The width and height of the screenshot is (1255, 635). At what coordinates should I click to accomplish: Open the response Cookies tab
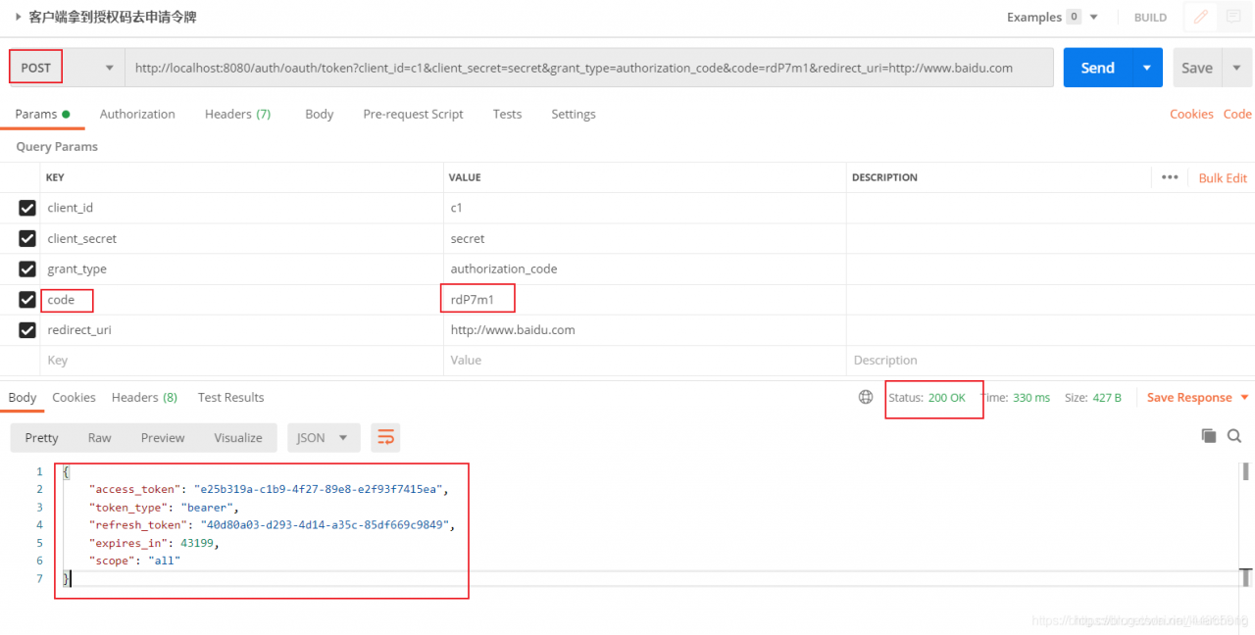74,397
